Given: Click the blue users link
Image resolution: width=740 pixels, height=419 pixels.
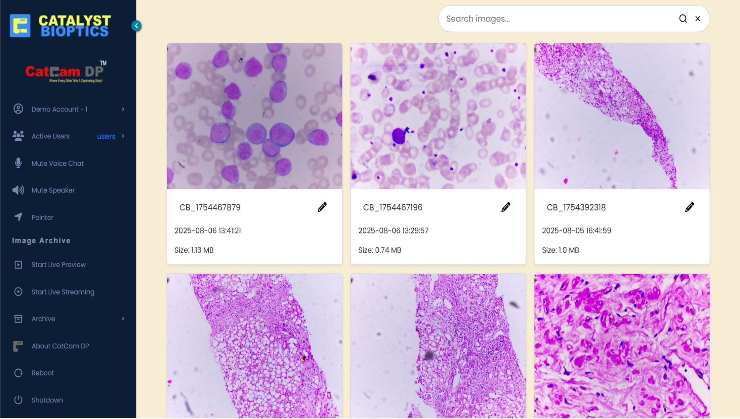Looking at the screenshot, I should click(106, 136).
